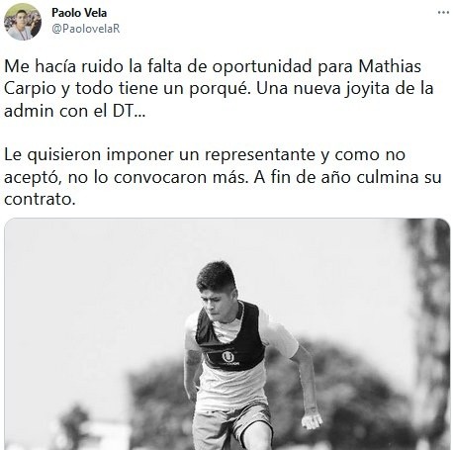This screenshot has width=453, height=450.
Task: Click the player's clenched fist in the photo
Action: tap(312, 420)
